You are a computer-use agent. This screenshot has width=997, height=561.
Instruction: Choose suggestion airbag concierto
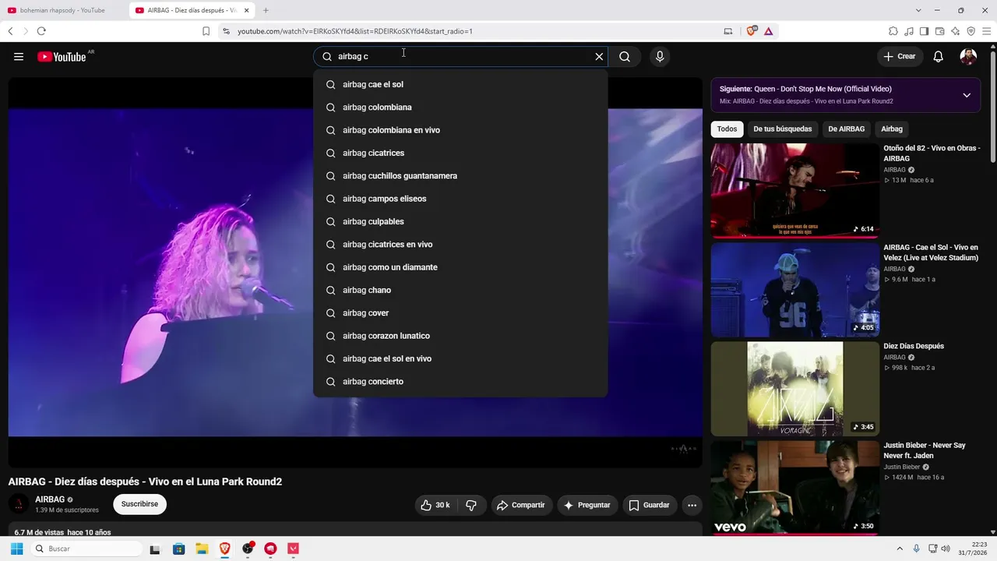pos(460,382)
